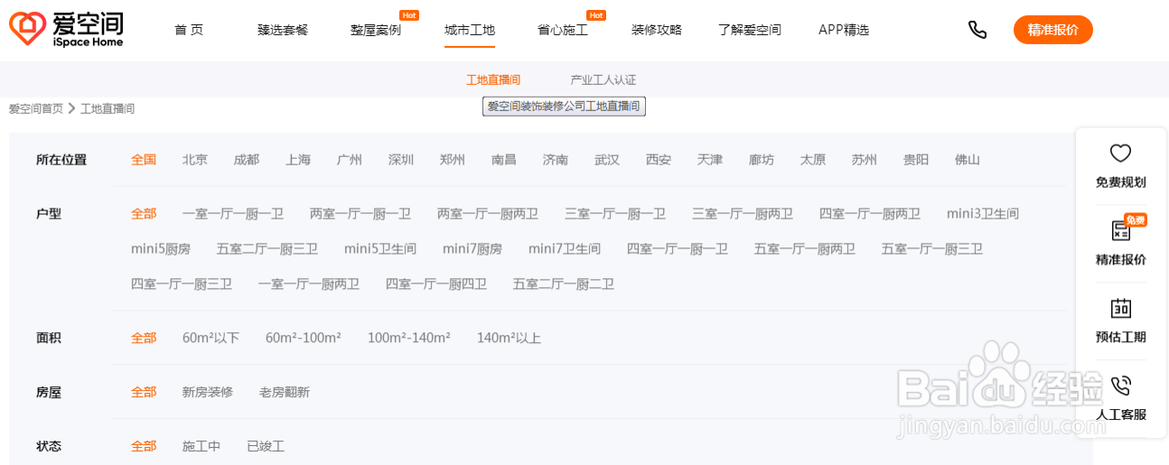Select 全部 in the 户型 row
The image size is (1169, 465).
point(144,214)
